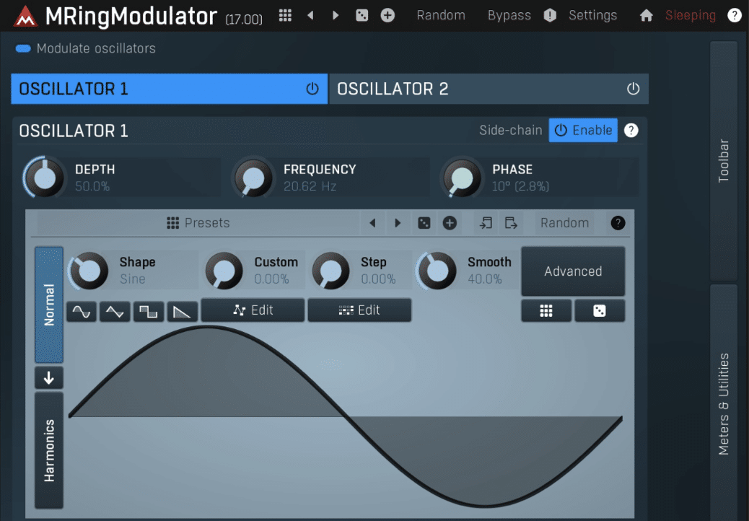
Task: Click the random preset dice icon in title bar
Action: tap(362, 15)
